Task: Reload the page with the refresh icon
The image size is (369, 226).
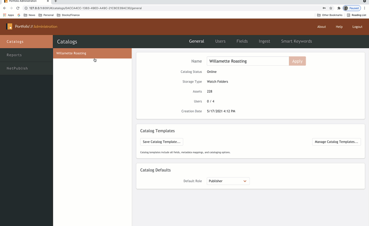Action: [x=18, y=8]
